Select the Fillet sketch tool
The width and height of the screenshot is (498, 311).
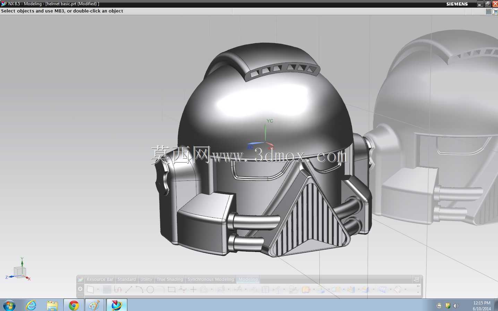[160, 289]
